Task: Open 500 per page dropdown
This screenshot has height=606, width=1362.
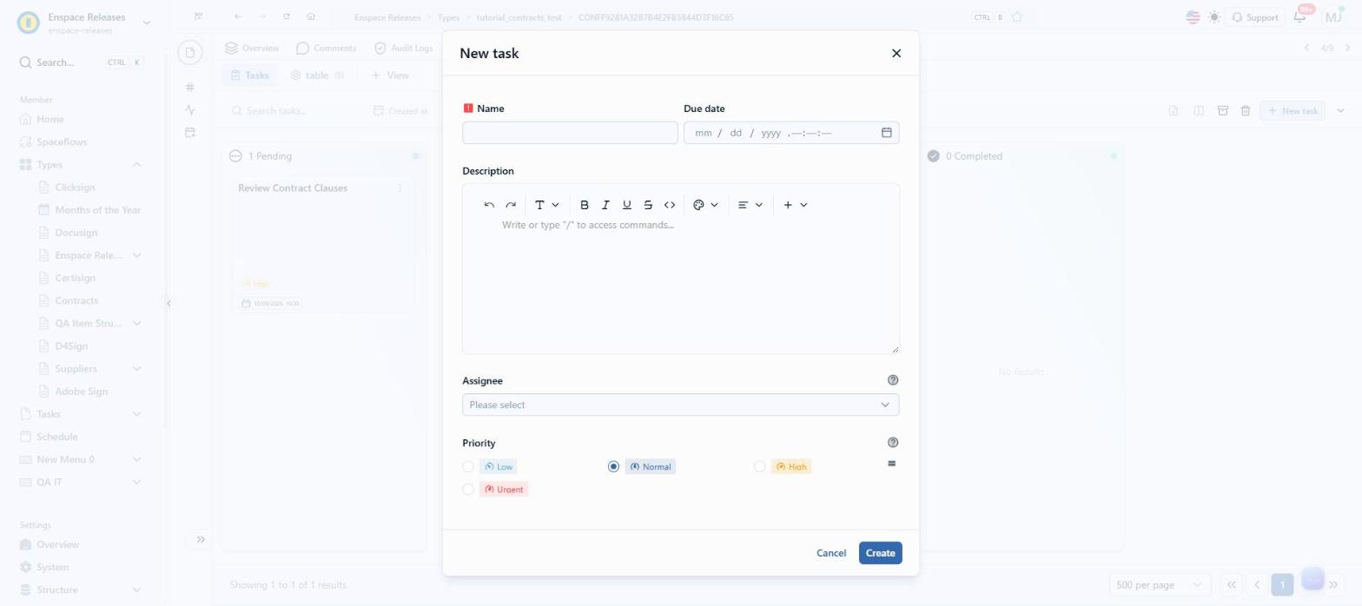Action: (x=1160, y=584)
